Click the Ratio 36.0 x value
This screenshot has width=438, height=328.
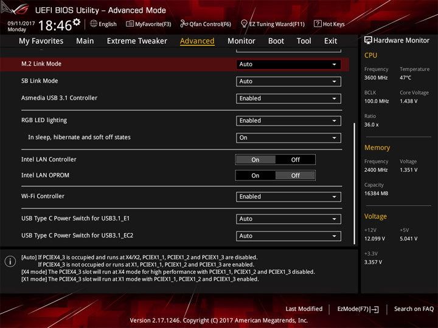coord(371,125)
